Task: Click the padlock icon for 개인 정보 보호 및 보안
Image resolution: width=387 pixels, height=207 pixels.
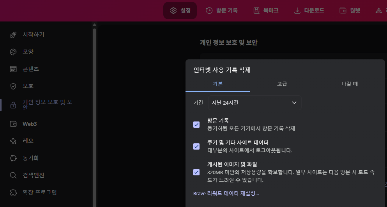Action: [13, 105]
